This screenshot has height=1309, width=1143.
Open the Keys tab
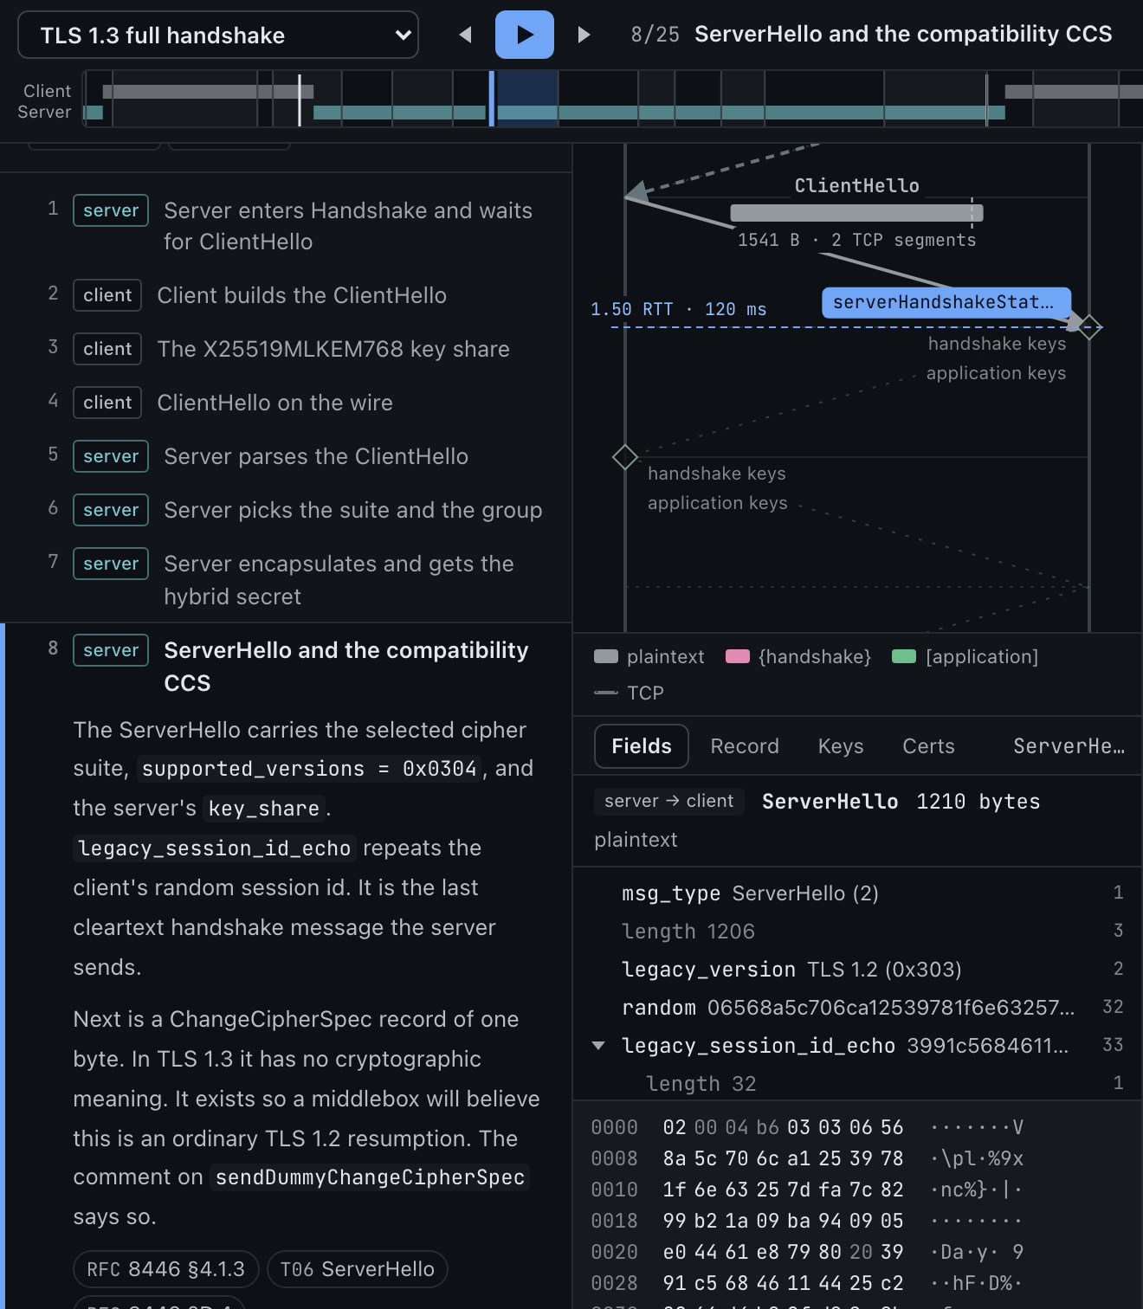click(841, 746)
